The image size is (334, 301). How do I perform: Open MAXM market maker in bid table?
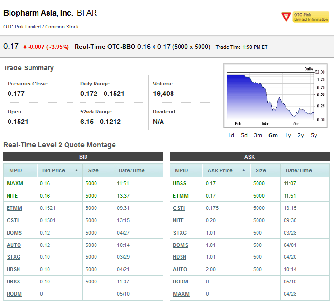click(15, 183)
